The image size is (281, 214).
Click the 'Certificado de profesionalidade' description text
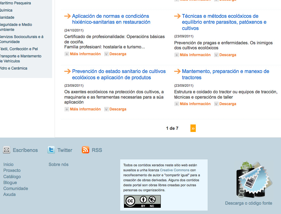click(x=115, y=42)
